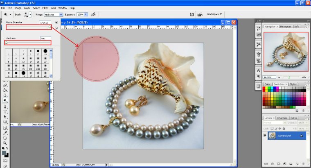Open the Brushes panel icon in dock
The image size is (311, 168).
click(x=259, y=54)
